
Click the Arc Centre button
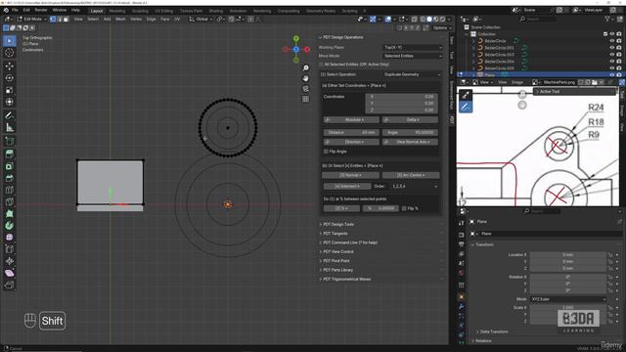[x=411, y=175]
